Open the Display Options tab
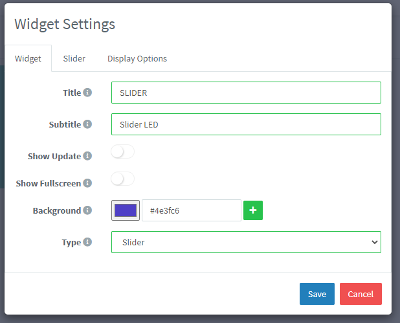Viewport: 400px width, 323px height. tap(137, 58)
